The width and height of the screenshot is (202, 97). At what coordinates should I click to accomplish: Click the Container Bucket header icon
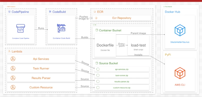pyautogui.click(x=96, y=30)
